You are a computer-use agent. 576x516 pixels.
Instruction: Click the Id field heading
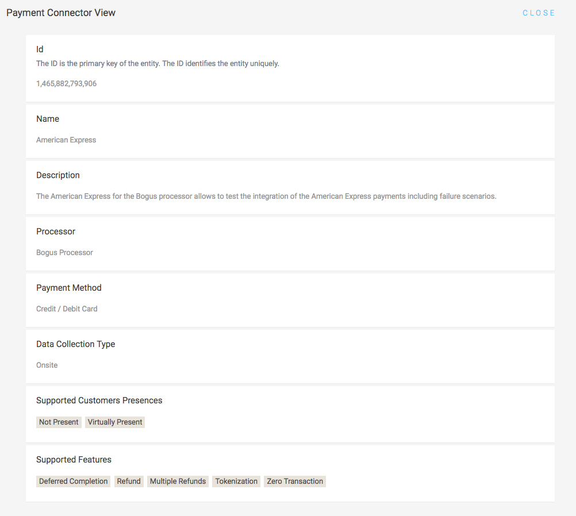coord(40,49)
